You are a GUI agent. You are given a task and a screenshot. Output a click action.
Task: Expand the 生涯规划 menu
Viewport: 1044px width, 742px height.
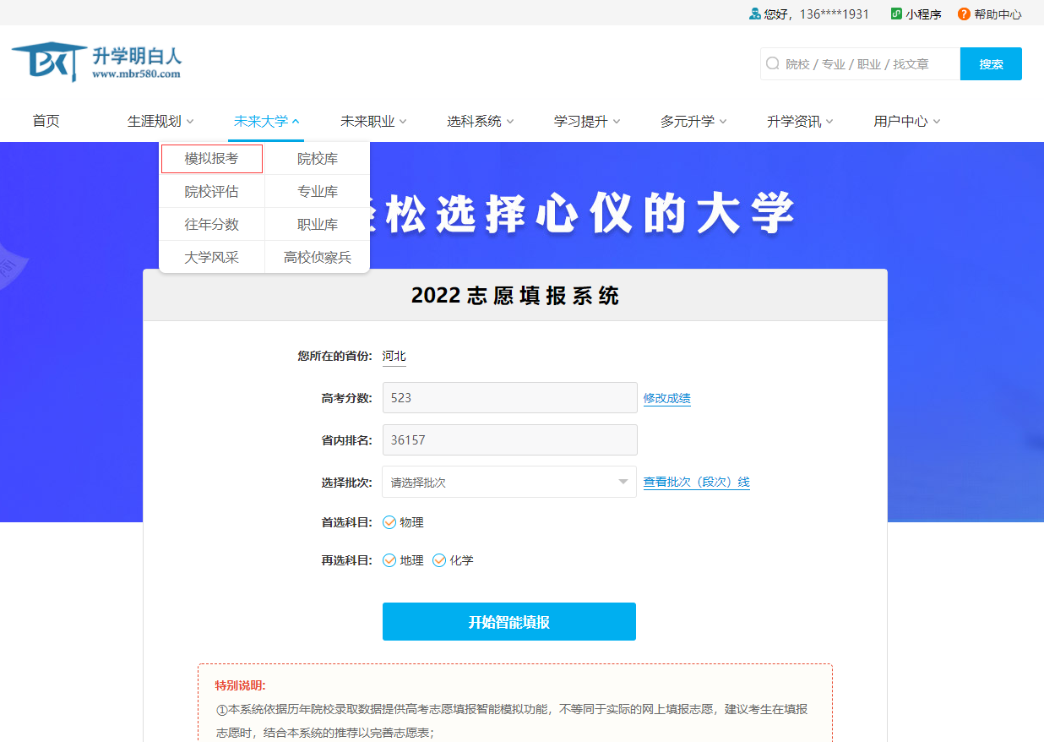(160, 121)
